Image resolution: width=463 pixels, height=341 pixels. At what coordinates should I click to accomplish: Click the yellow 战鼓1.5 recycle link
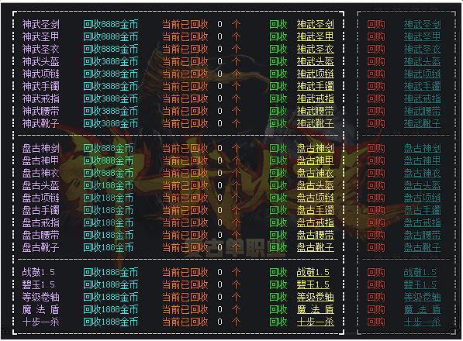313,272
